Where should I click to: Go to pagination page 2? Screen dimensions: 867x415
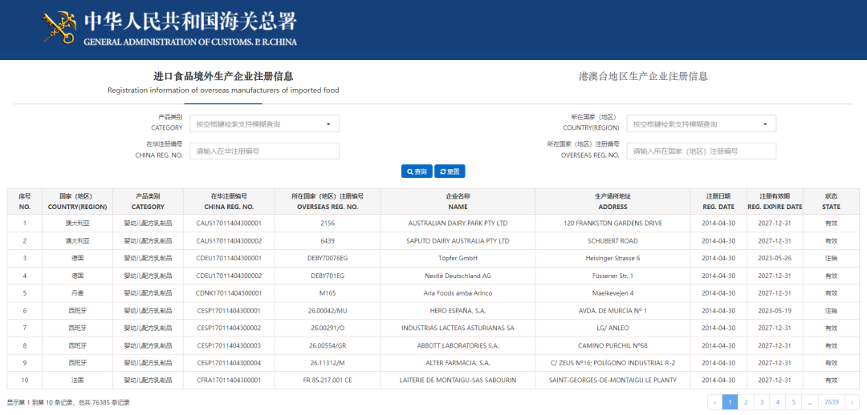click(x=746, y=402)
